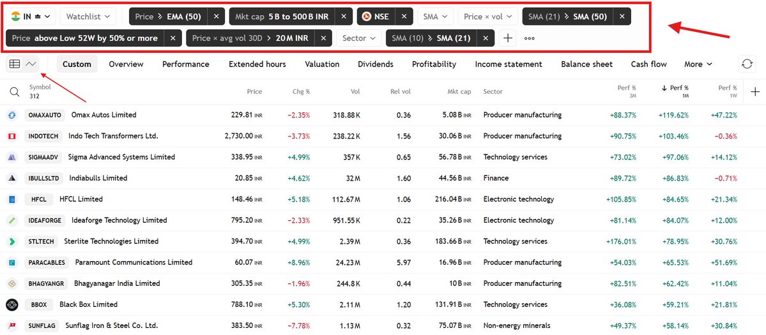Sort by Price column header

[254, 92]
